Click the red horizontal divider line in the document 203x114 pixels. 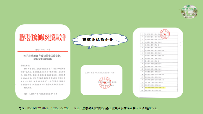click(x=43, y=51)
